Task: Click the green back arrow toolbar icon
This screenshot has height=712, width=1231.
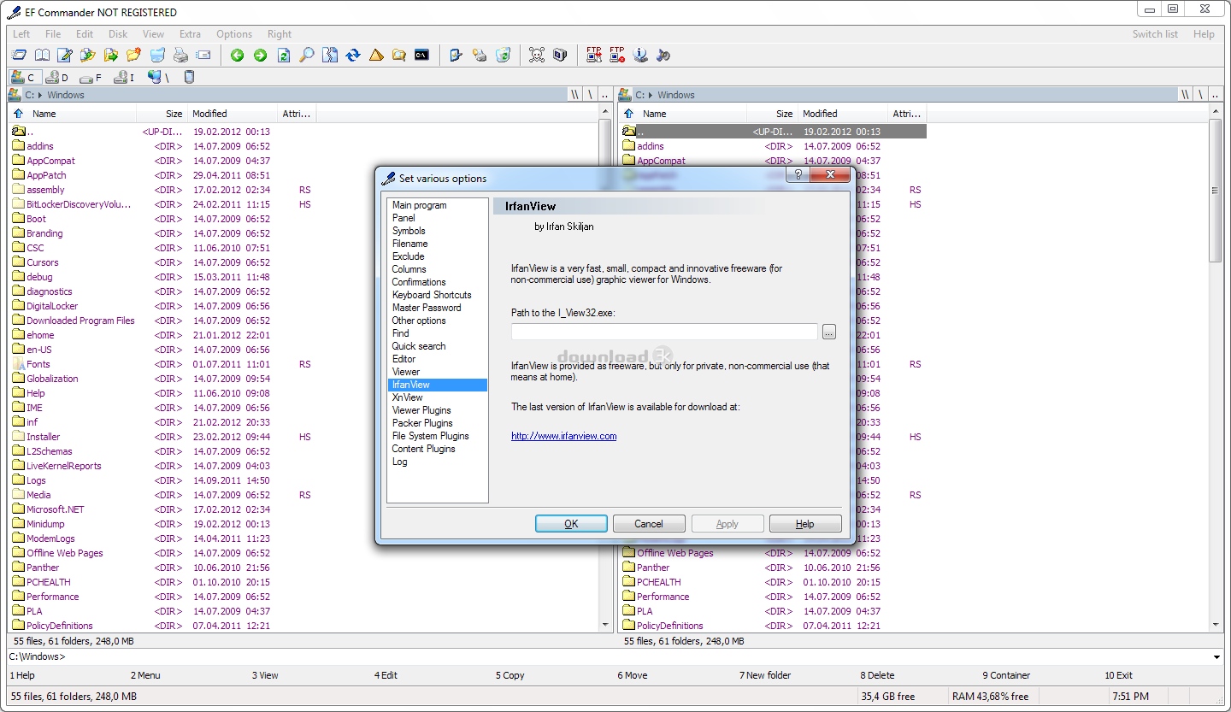Action: [238, 56]
